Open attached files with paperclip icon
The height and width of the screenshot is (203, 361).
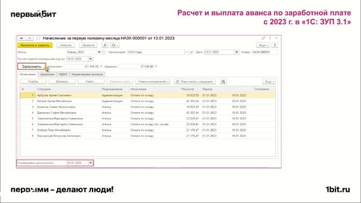point(105,45)
